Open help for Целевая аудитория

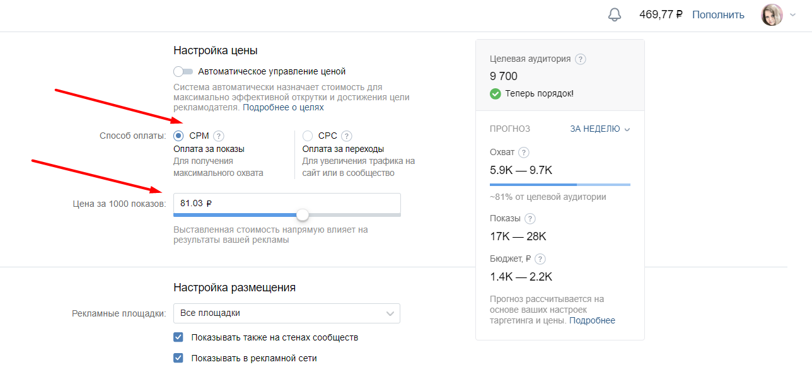581,59
